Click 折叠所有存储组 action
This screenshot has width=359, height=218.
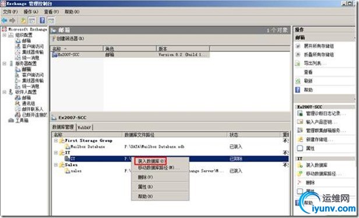click(x=318, y=55)
